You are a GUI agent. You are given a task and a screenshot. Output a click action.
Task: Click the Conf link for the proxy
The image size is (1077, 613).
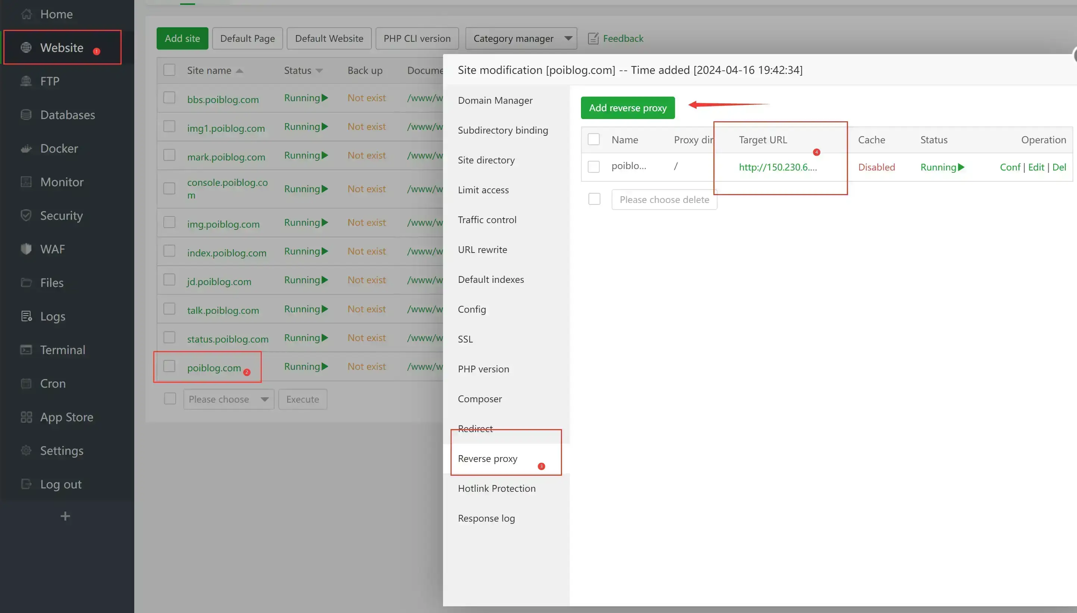(x=1010, y=167)
